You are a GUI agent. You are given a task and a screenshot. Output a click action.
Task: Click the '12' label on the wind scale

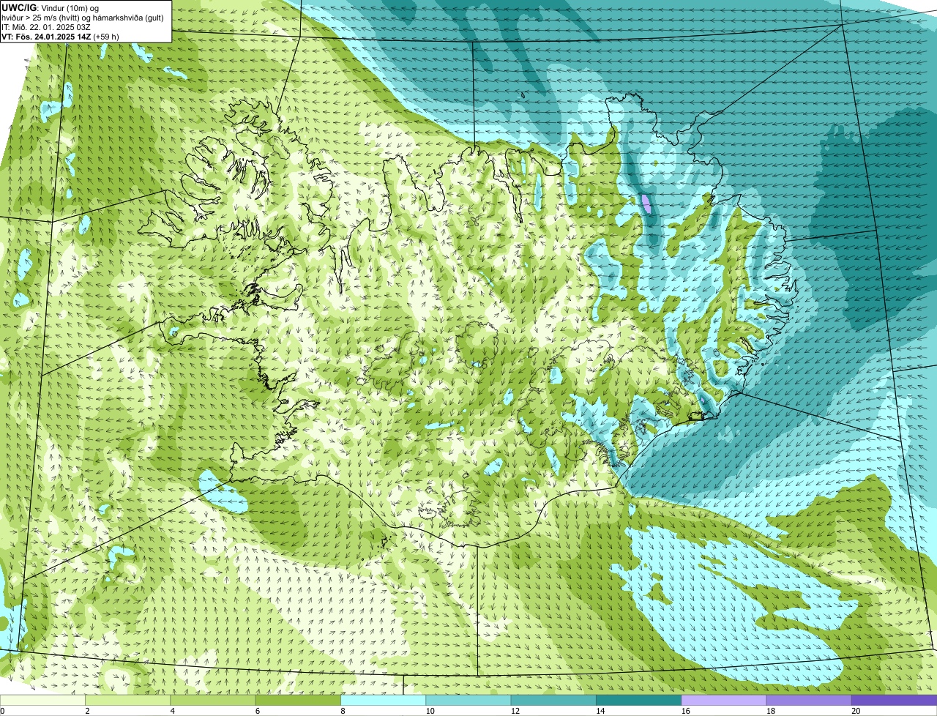point(515,711)
